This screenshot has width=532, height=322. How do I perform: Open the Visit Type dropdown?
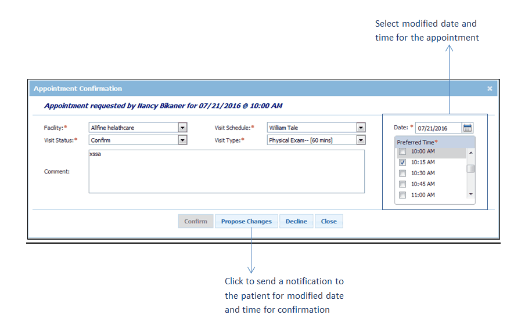pyautogui.click(x=361, y=140)
